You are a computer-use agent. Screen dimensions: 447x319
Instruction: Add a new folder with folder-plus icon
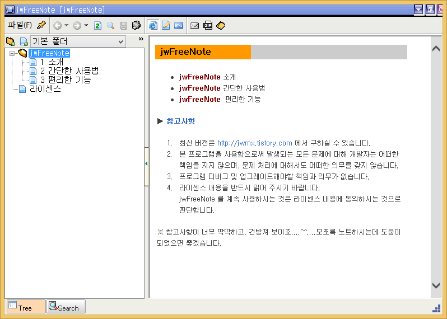coord(11,41)
